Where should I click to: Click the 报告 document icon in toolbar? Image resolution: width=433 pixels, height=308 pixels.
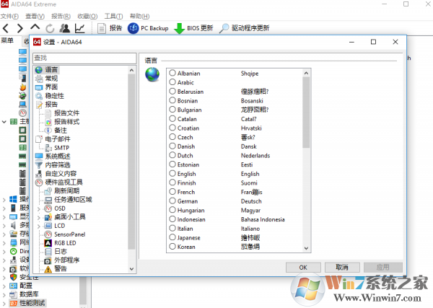101,28
